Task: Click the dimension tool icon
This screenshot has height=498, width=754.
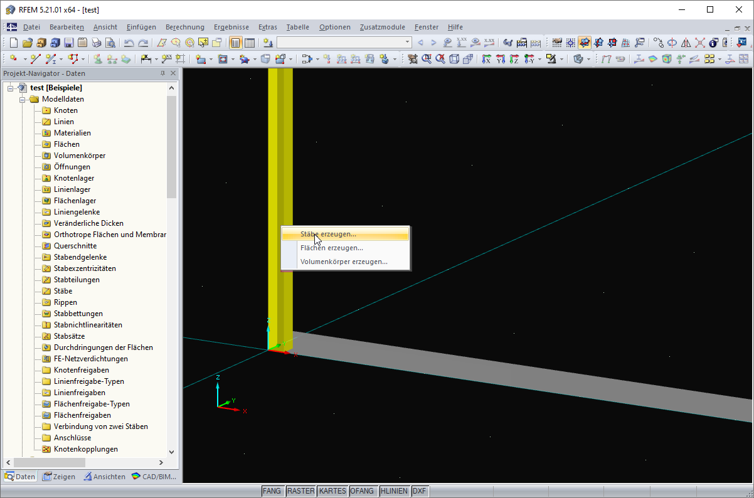Action: point(146,58)
